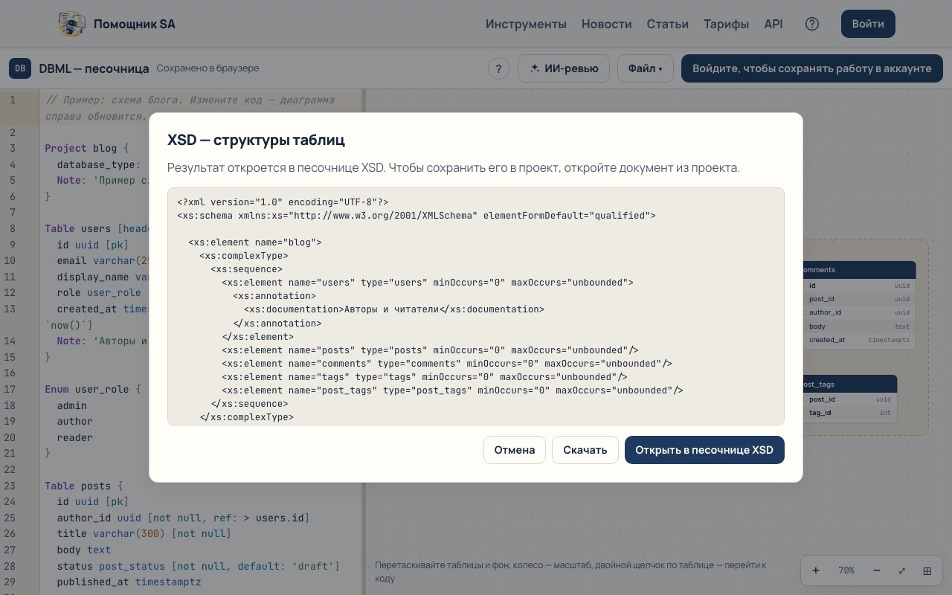
Task: Go to the Новости section
Action: tap(607, 24)
